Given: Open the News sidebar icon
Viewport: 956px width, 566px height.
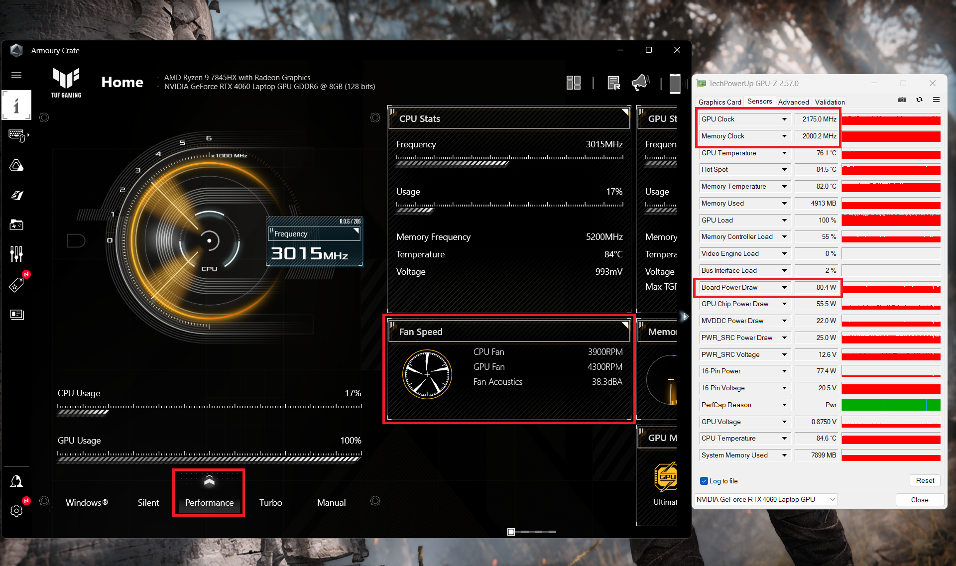Looking at the screenshot, I should click(16, 315).
